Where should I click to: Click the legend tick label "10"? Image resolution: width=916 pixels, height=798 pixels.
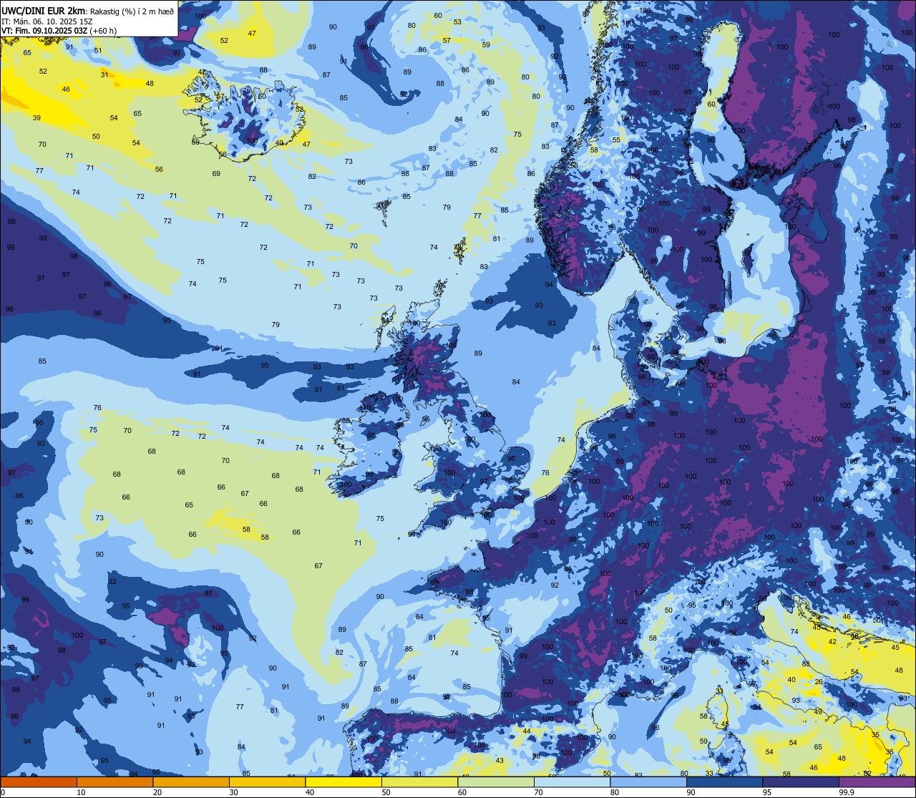pos(81,792)
